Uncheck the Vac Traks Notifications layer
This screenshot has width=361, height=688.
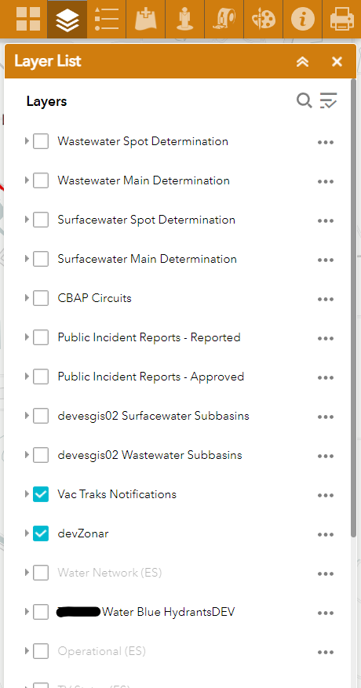pyautogui.click(x=41, y=494)
